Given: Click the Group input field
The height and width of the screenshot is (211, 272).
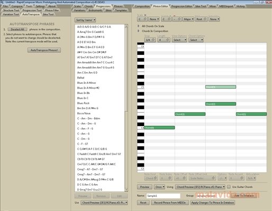Looking at the screenshot, I should coord(213,196).
